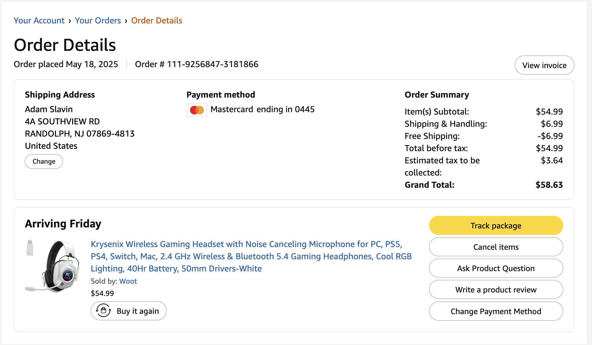Click the Your Account breadcrumb link
592x345 pixels.
[x=39, y=21]
